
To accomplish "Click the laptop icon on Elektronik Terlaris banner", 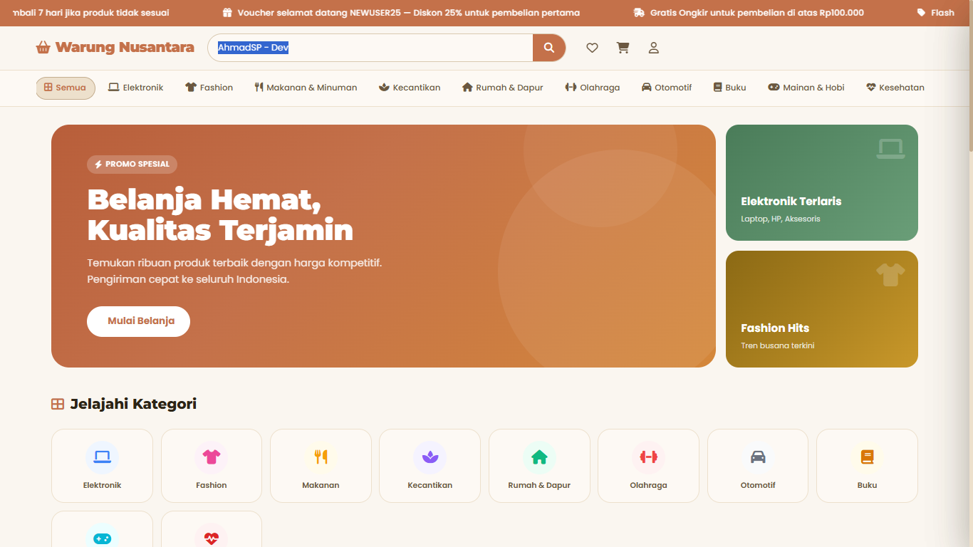I will tap(890, 149).
